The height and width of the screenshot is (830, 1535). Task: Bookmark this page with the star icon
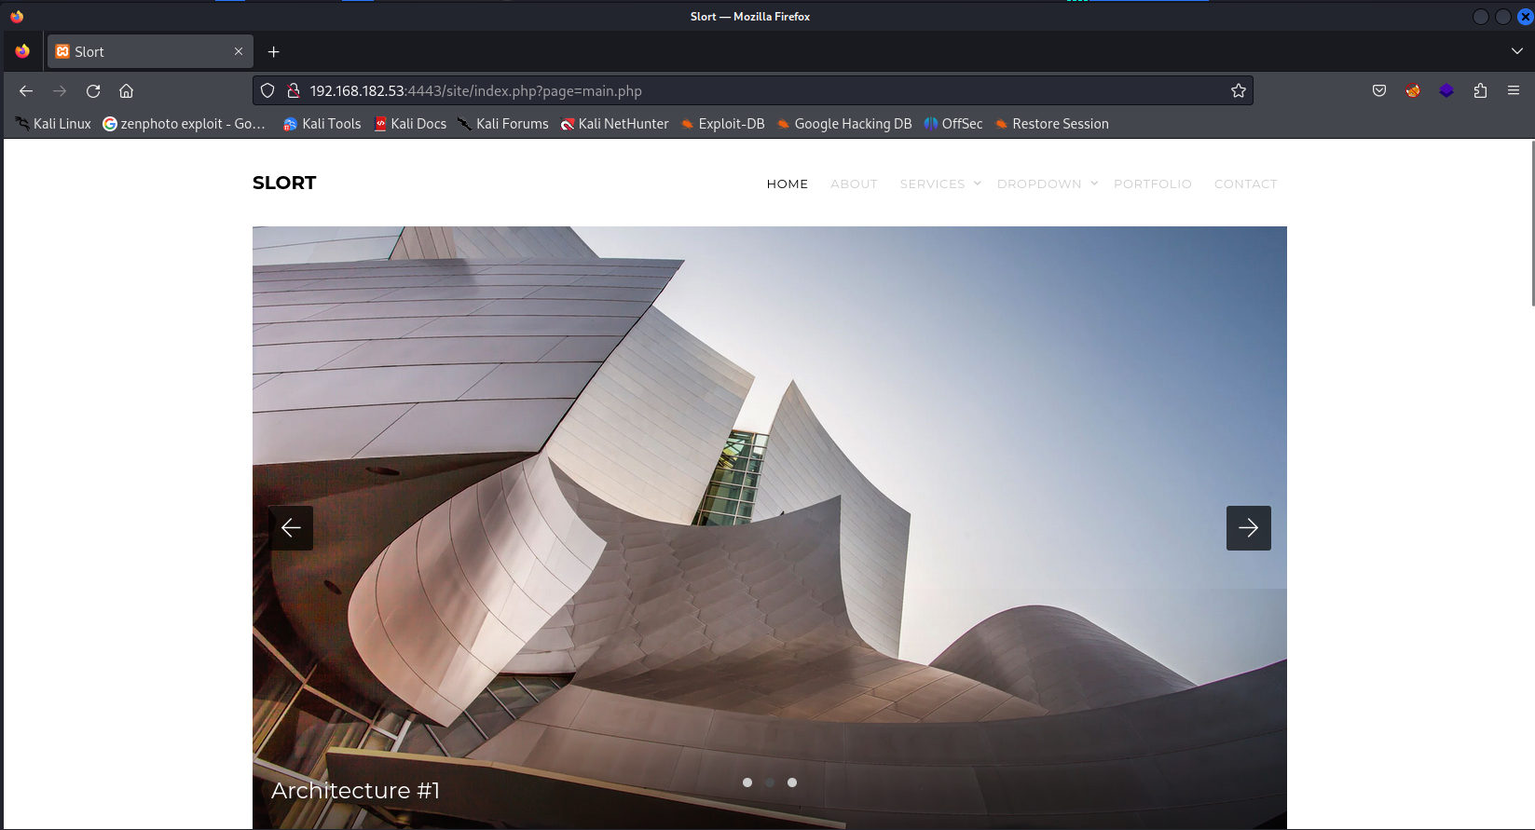(1238, 91)
